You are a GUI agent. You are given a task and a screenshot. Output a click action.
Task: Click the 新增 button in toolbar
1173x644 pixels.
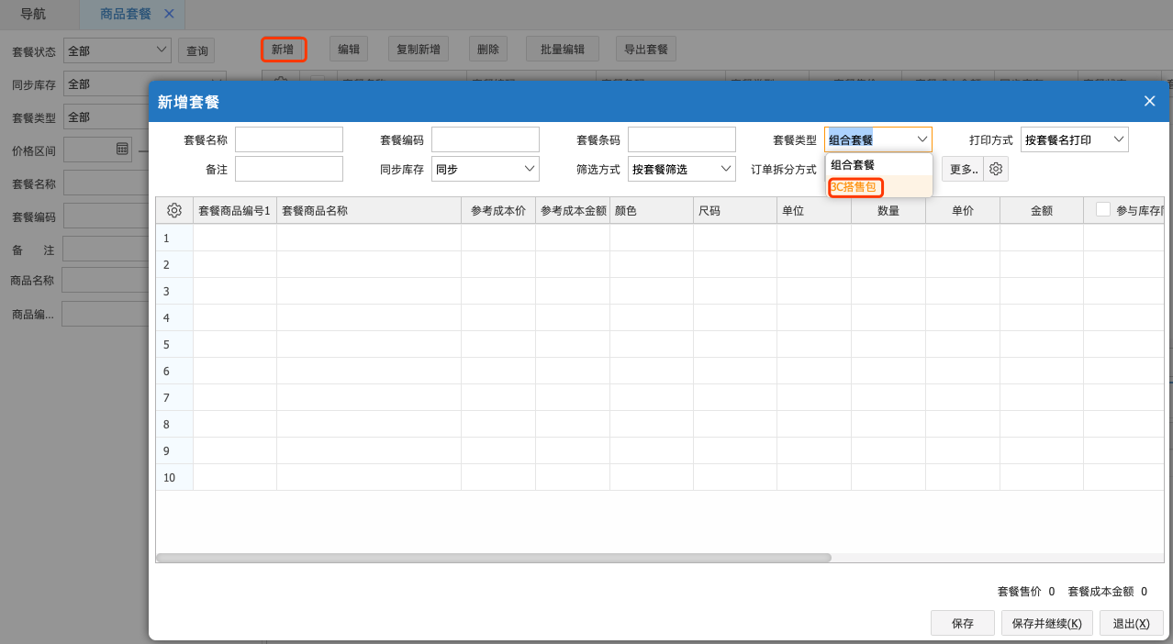pyautogui.click(x=284, y=50)
